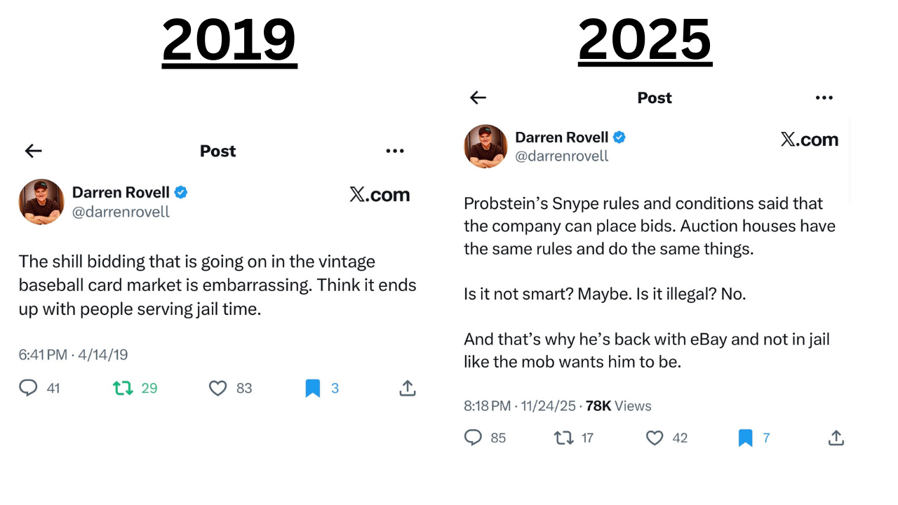Click Darren Rovell name in 2019 post

pos(121,192)
